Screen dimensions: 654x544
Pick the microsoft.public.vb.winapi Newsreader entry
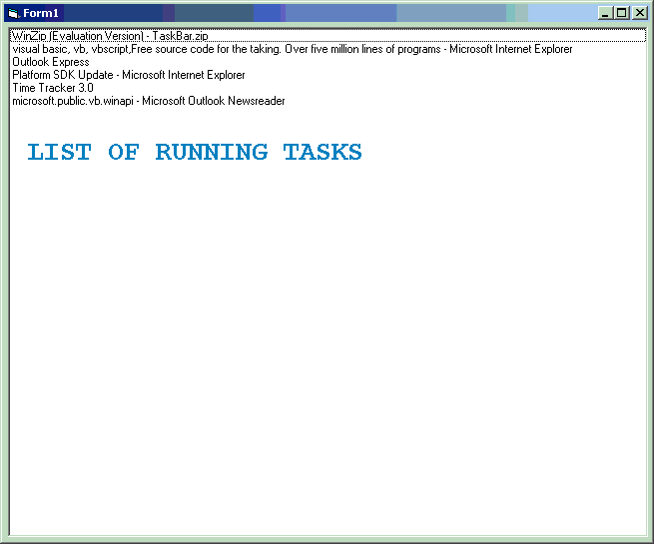[x=148, y=101]
